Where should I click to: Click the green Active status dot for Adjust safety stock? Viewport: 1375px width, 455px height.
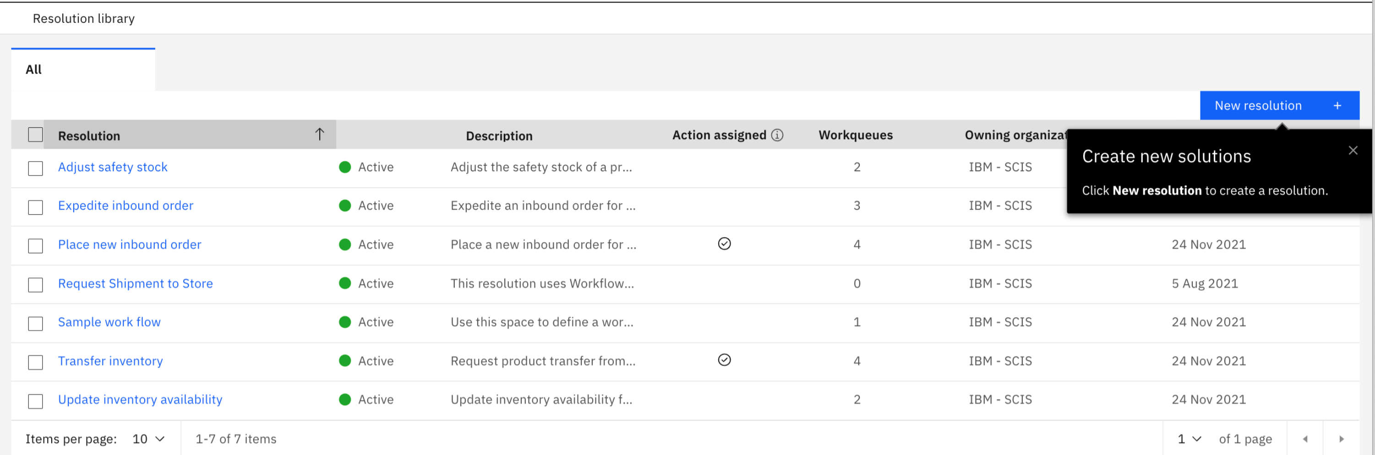click(345, 167)
